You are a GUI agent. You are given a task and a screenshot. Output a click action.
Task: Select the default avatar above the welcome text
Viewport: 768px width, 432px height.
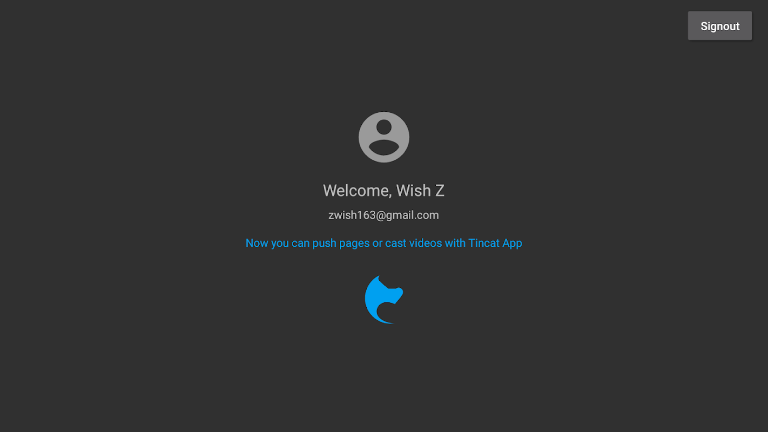[384, 137]
